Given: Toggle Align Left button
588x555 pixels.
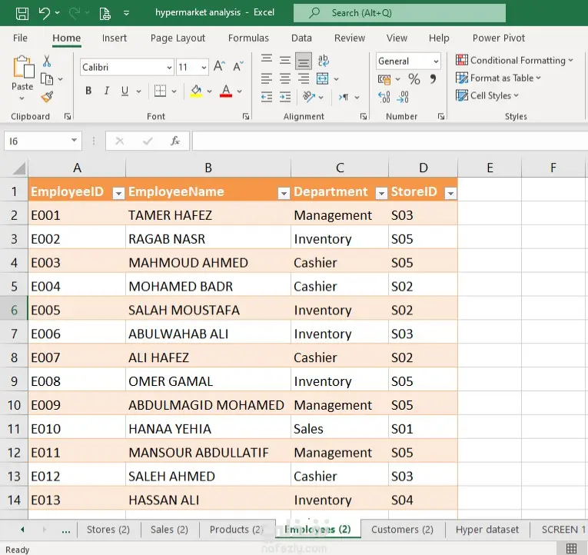Looking at the screenshot, I should [x=267, y=78].
